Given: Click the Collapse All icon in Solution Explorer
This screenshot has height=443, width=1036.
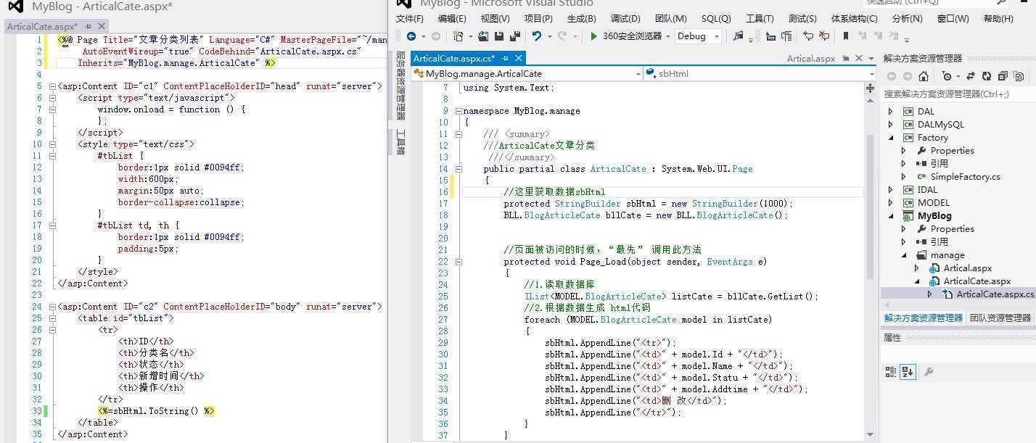Looking at the screenshot, I should point(1003,76).
